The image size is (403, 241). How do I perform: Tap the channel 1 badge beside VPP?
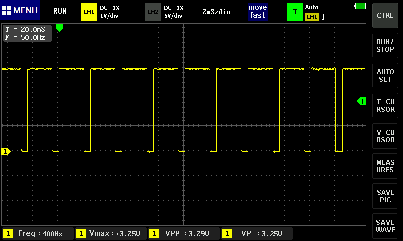pos(154,233)
